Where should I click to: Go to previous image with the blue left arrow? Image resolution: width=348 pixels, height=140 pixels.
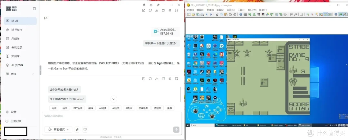(x=207, y=14)
